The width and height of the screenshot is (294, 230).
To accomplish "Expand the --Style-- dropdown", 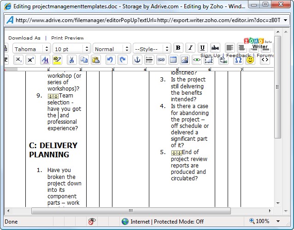I will pyautogui.click(x=152, y=49).
